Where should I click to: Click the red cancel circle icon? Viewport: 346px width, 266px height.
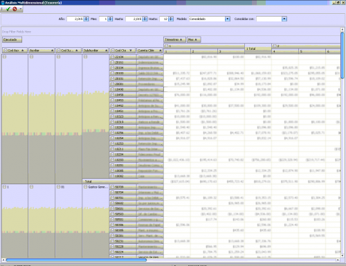(15, 9)
